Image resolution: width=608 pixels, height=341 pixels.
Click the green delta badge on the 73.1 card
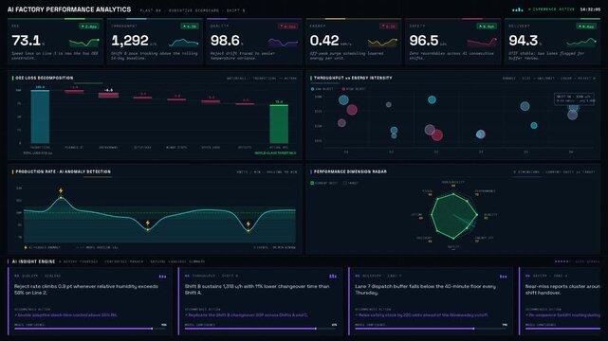[x=89, y=27]
